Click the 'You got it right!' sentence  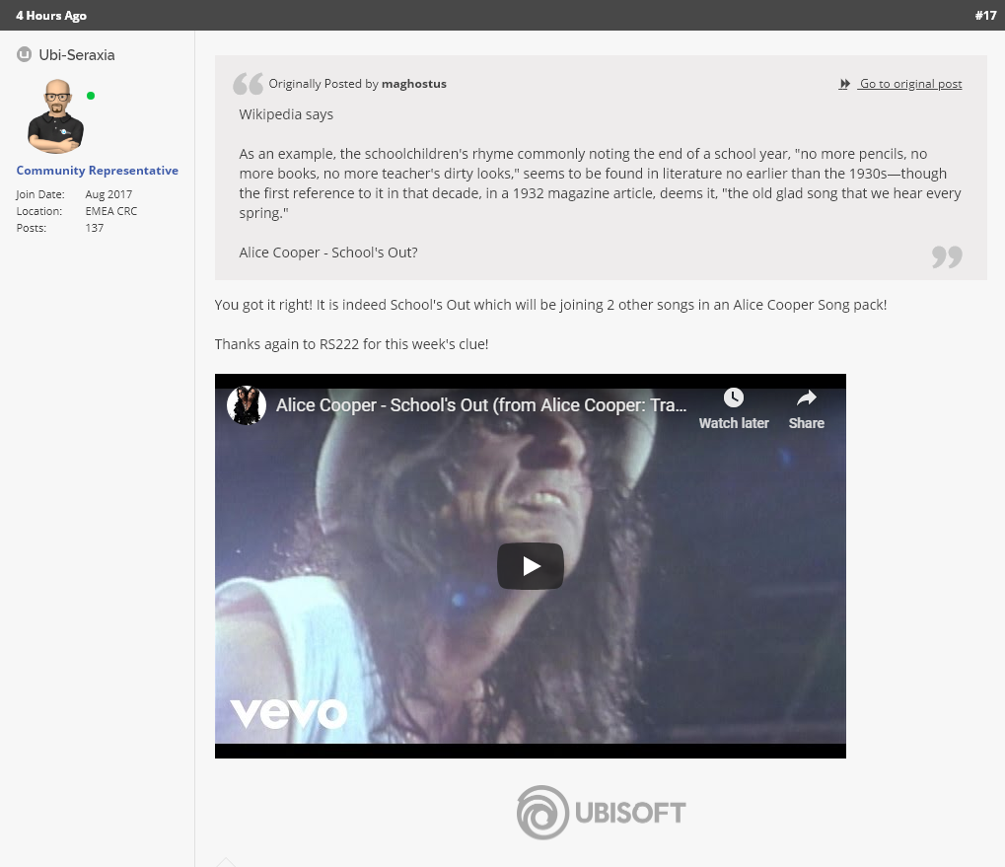click(x=550, y=305)
